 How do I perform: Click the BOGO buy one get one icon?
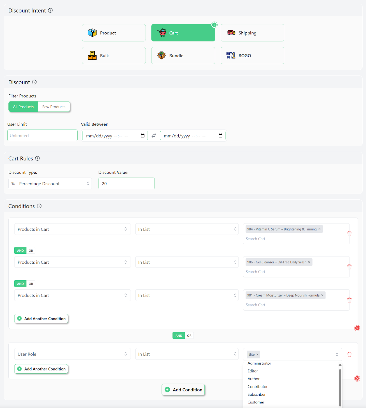click(231, 55)
